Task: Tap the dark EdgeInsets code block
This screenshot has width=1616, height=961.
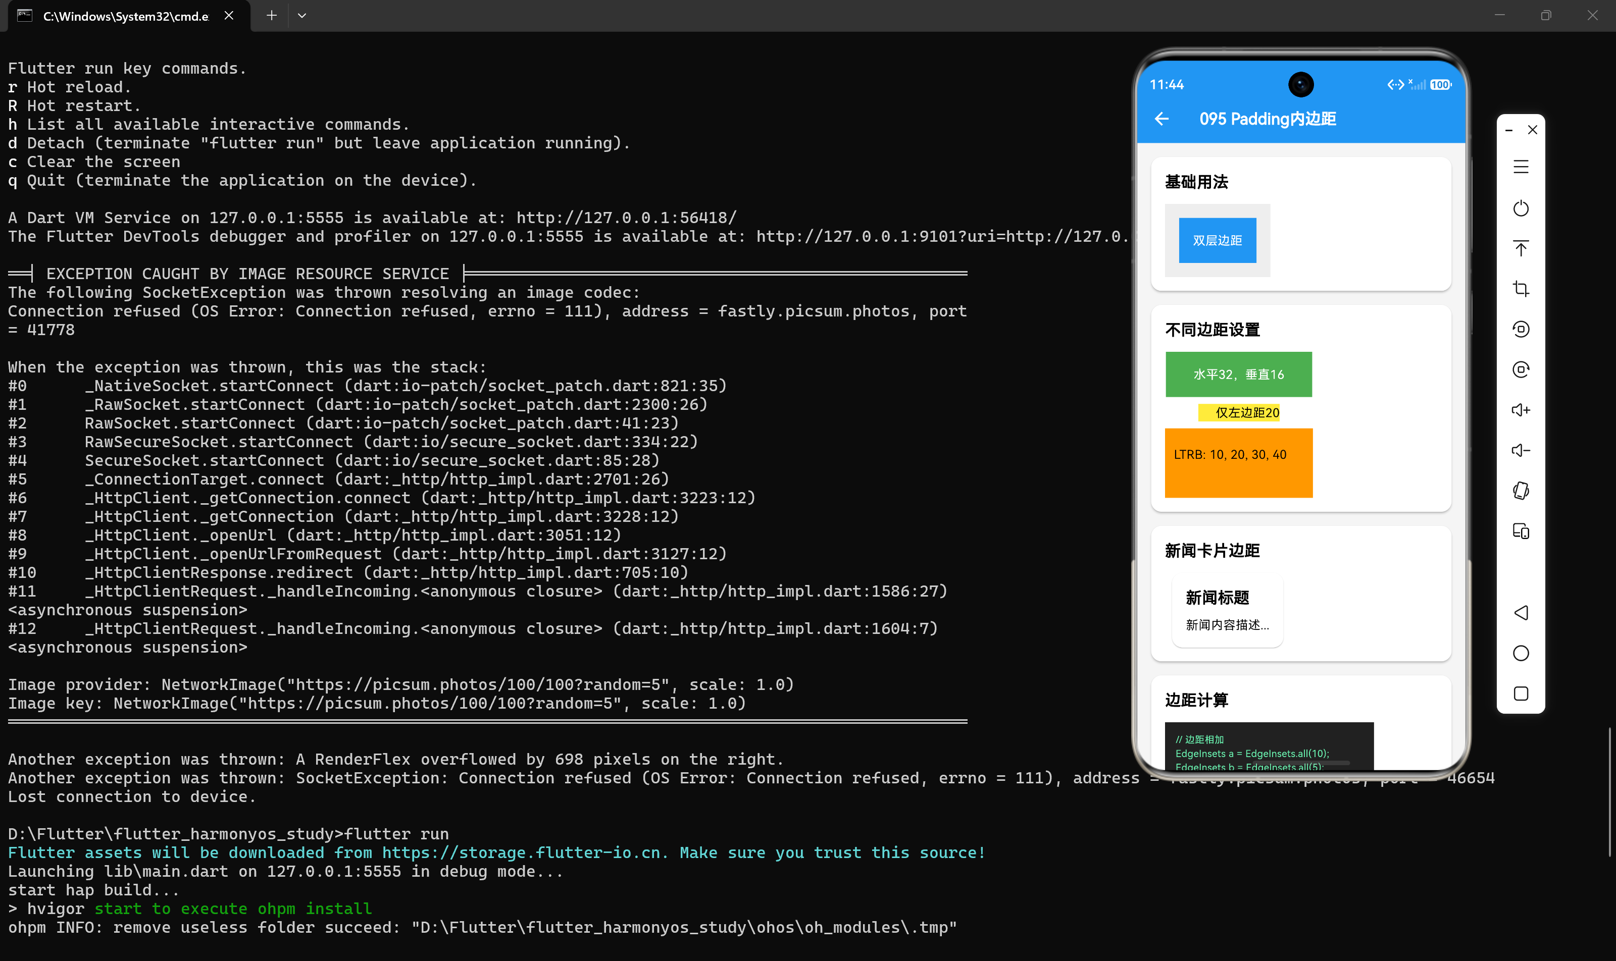Action: tap(1269, 746)
